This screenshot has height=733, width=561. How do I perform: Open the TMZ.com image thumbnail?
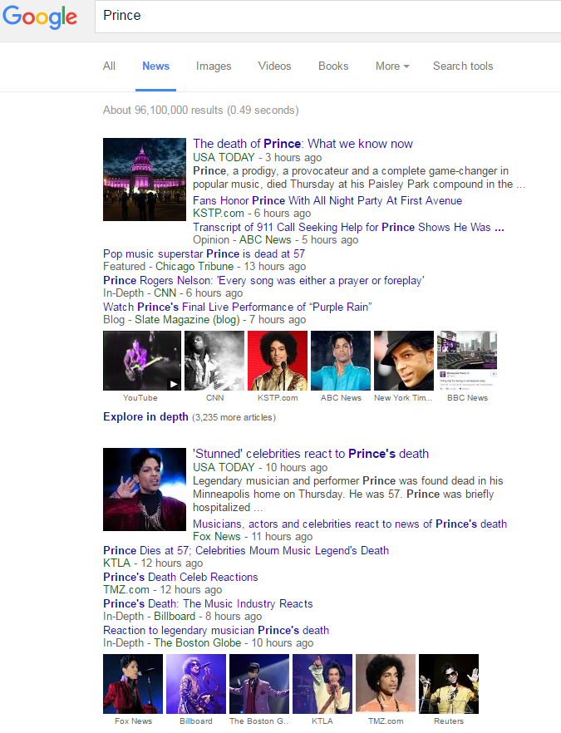point(386,684)
